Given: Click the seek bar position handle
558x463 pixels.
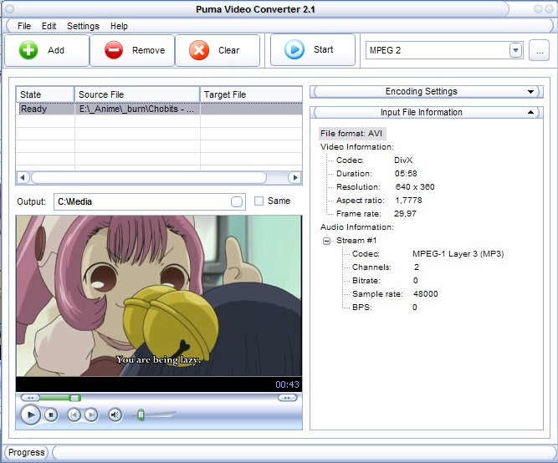Looking at the screenshot, I should [x=74, y=398].
